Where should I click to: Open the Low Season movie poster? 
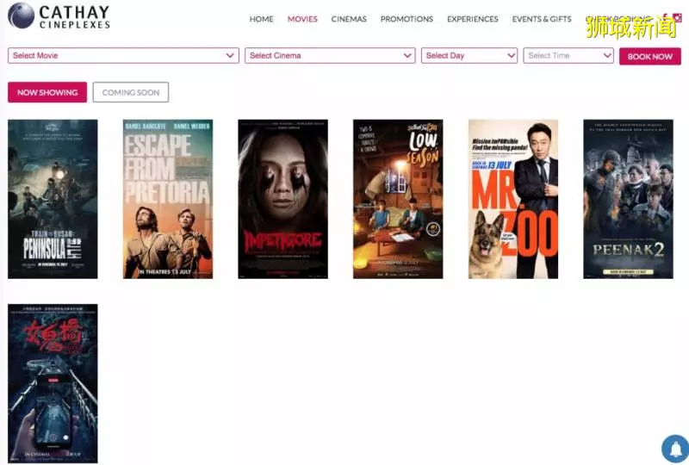tap(398, 199)
